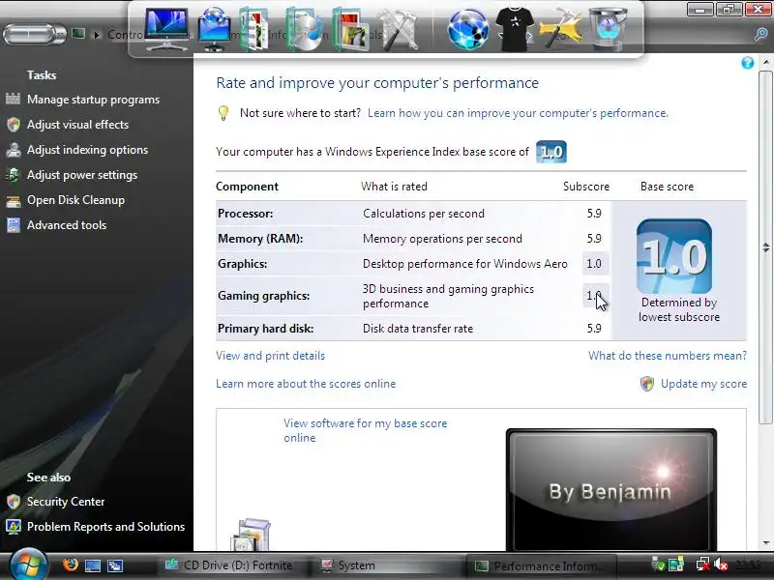The height and width of the screenshot is (580, 774).
Task: Click the Manage startup programs icon
Action: (x=13, y=100)
